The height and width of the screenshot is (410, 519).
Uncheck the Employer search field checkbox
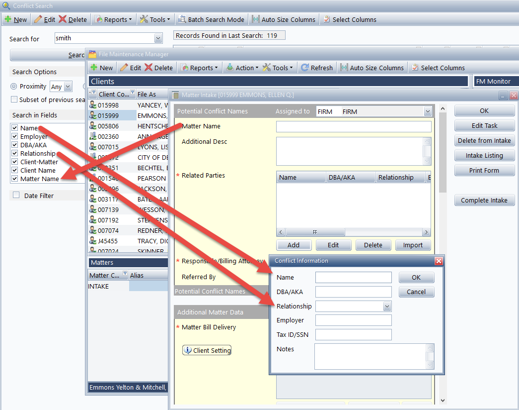pos(14,137)
